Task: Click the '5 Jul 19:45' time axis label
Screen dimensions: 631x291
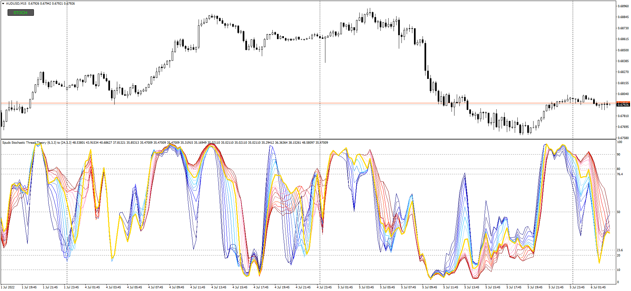Action: click(535, 287)
